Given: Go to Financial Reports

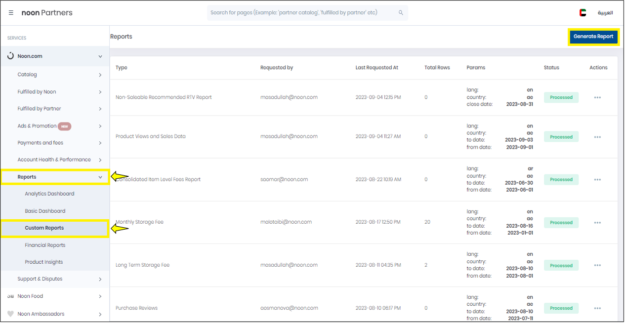Looking at the screenshot, I should tap(45, 245).
